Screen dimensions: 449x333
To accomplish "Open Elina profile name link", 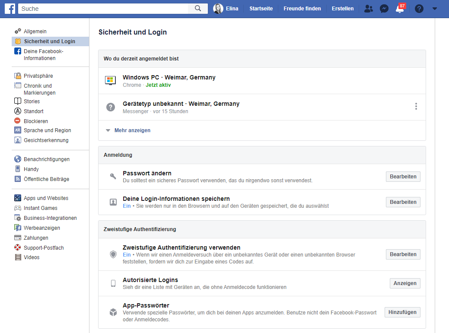I will tap(232, 9).
